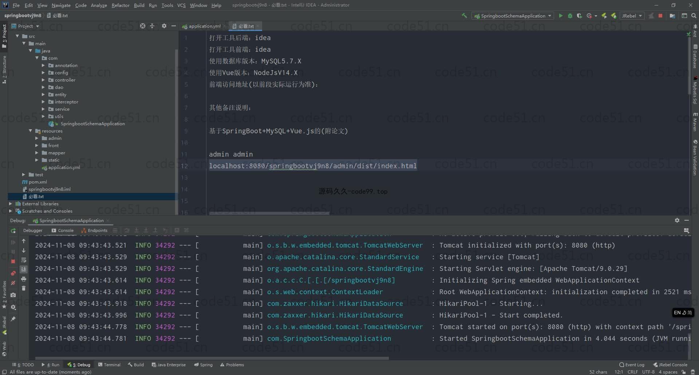The image size is (699, 375).
Task: Click the JRebel run rocket icon
Action: point(604,16)
